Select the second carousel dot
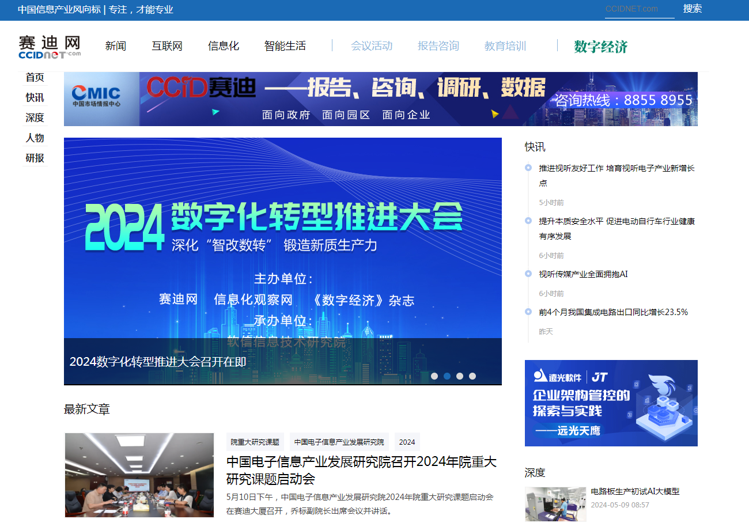Viewport: 749px width, 523px height. coord(447,376)
